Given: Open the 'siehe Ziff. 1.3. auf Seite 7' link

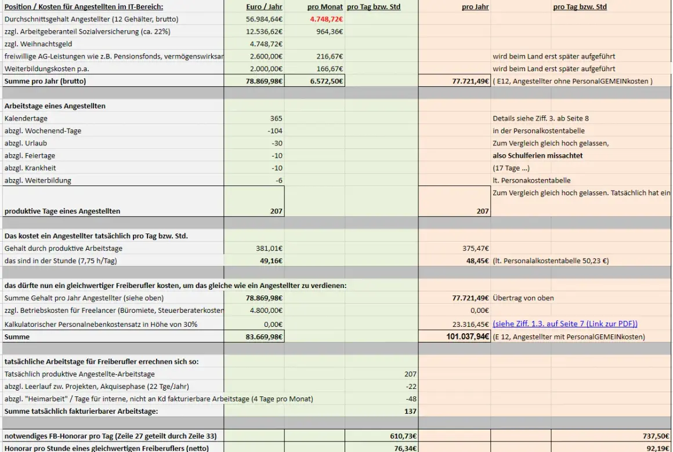Looking at the screenshot, I should [x=565, y=324].
